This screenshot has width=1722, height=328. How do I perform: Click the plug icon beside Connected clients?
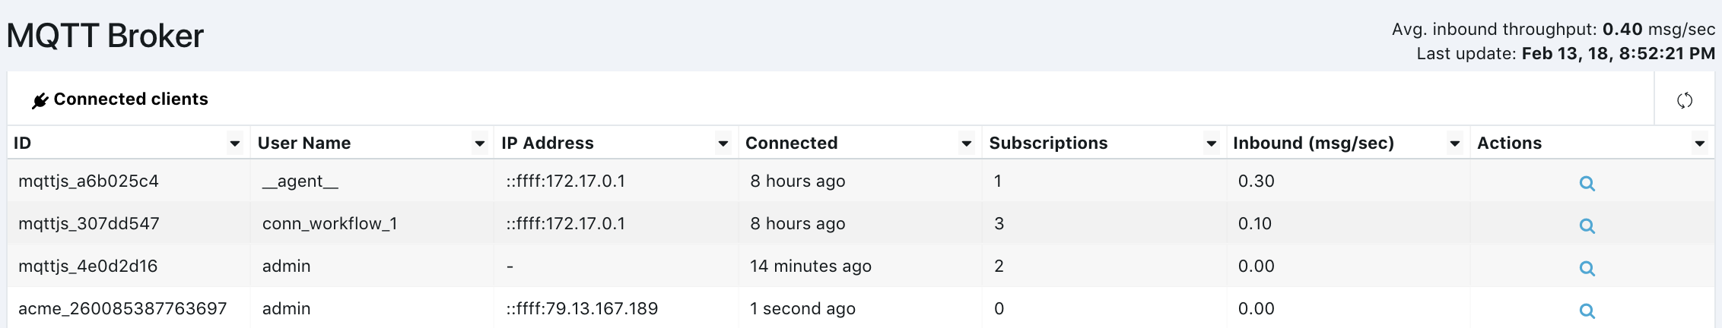coord(40,100)
